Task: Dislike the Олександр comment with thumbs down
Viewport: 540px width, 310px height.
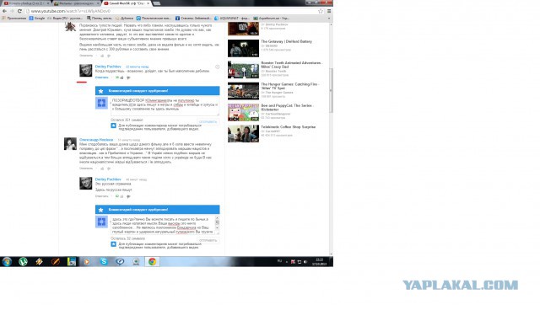Action: coord(109,168)
